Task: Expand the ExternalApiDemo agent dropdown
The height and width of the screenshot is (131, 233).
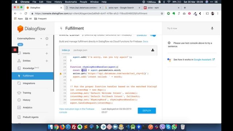Action: point(41,39)
